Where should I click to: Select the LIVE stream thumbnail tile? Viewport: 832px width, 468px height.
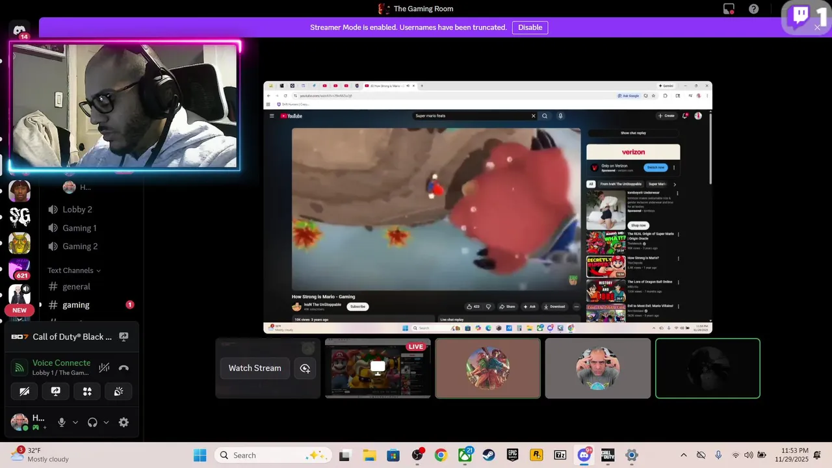click(x=378, y=368)
